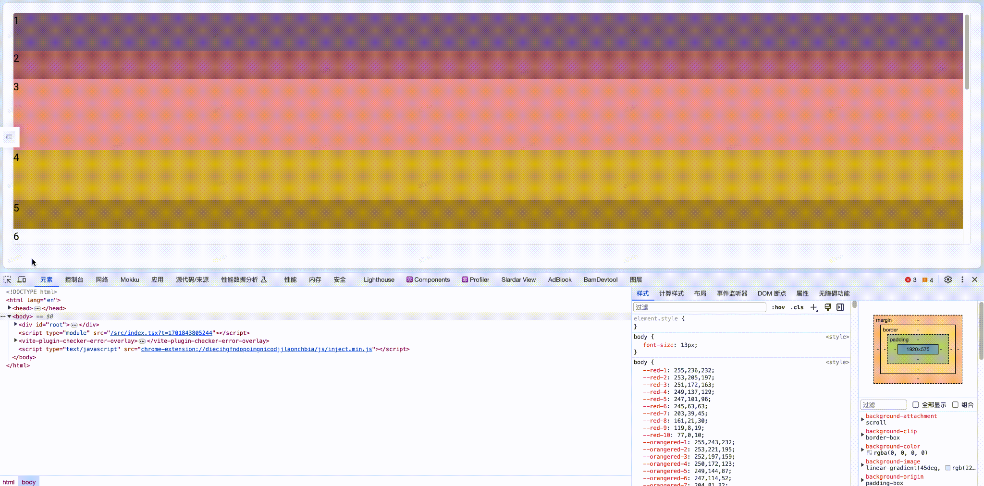Viewport: 984px width, 486px height.
Task: Open the orange warning count indicator
Action: click(x=928, y=280)
